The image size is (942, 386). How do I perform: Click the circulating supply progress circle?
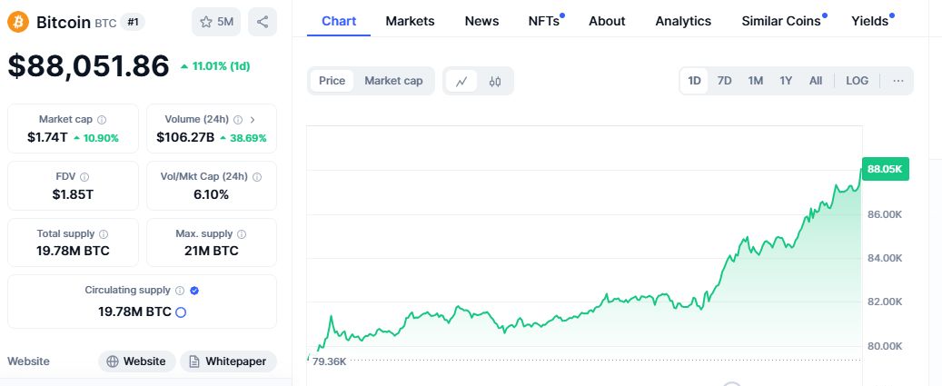tap(181, 312)
